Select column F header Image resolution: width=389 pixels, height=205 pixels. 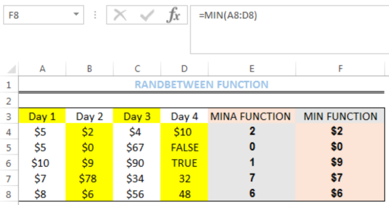point(340,69)
